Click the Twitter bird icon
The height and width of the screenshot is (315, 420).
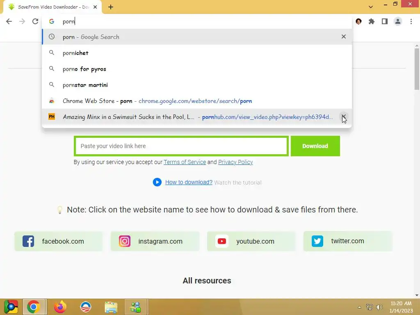[x=317, y=241]
